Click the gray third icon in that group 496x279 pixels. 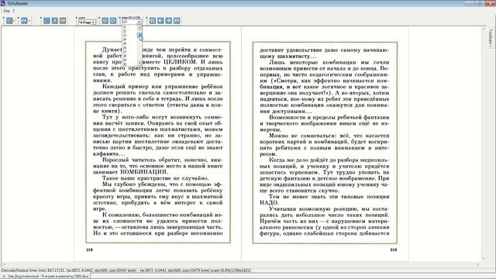(63, 21)
